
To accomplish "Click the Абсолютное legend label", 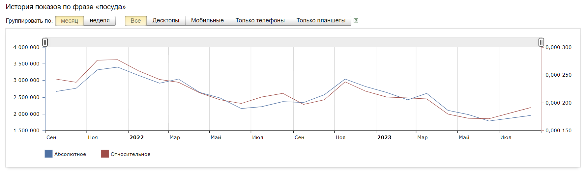I will point(70,154).
